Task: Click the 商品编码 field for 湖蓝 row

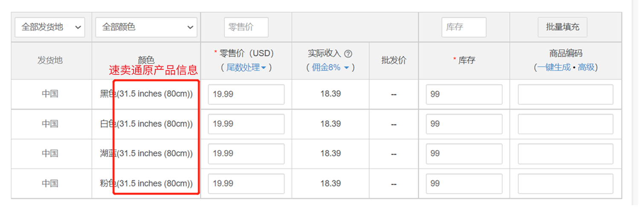Action: tap(565, 154)
